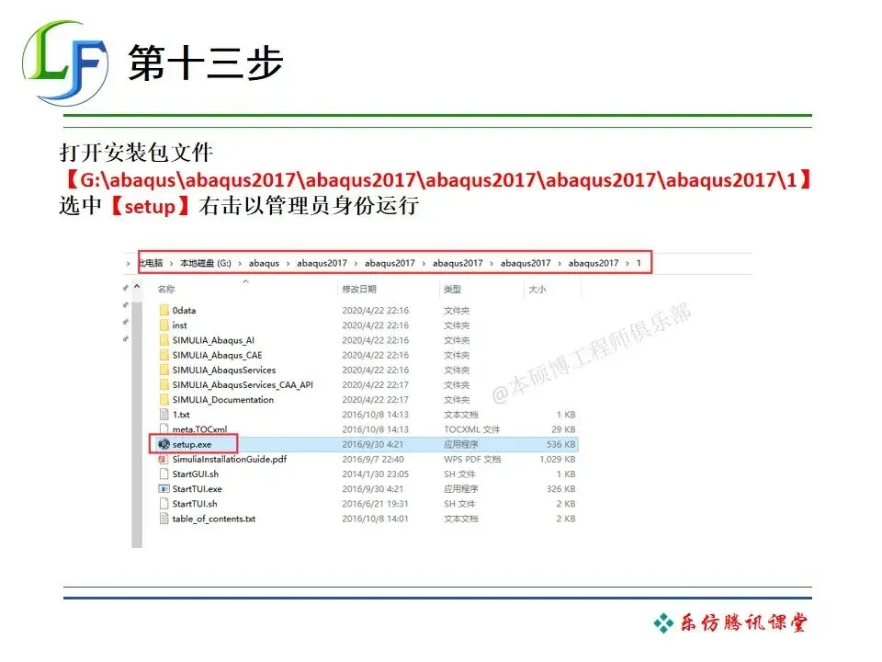Select the StartTUI.exe file name
The image size is (882, 662).
pyautogui.click(x=197, y=488)
